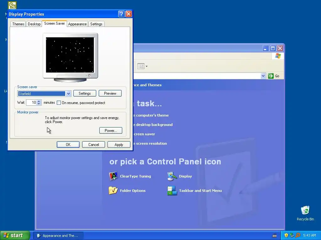Click the Starfield monitor preview thumbnail

[x=70, y=55]
